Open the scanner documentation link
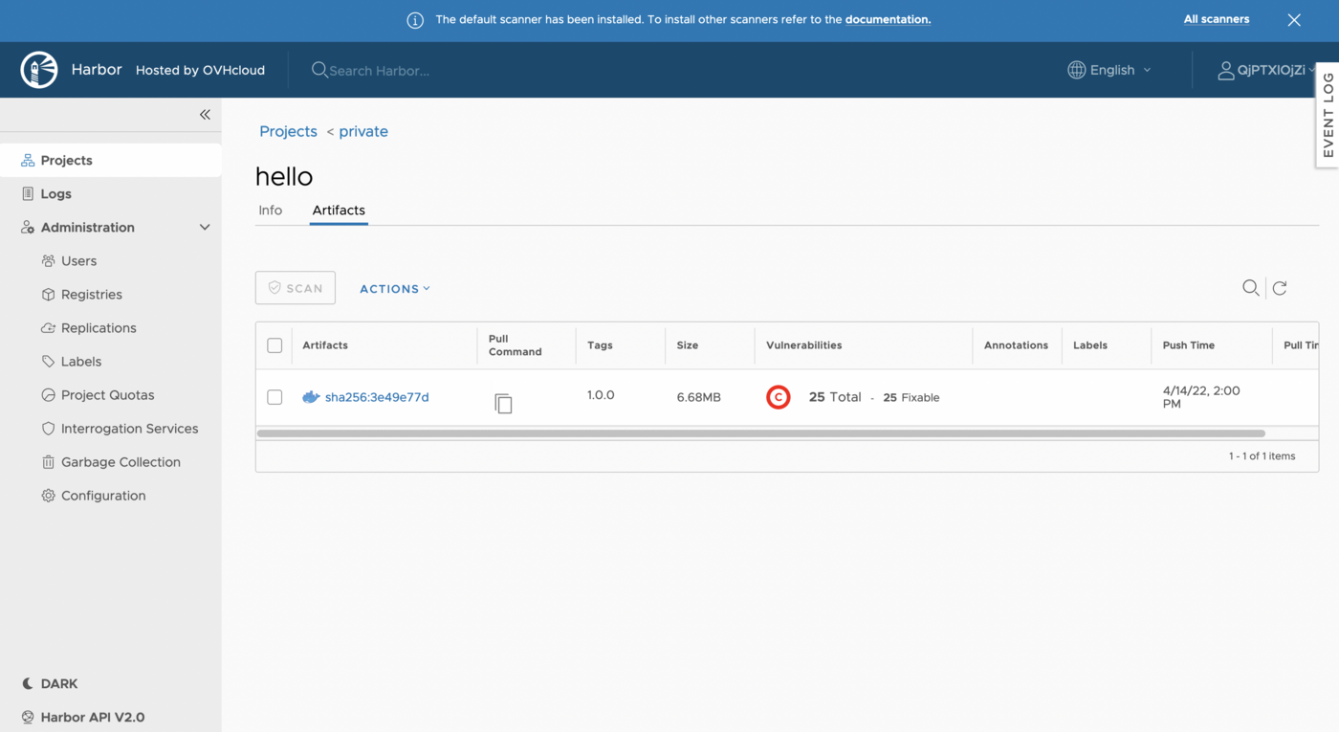Image resolution: width=1339 pixels, height=732 pixels. point(888,19)
